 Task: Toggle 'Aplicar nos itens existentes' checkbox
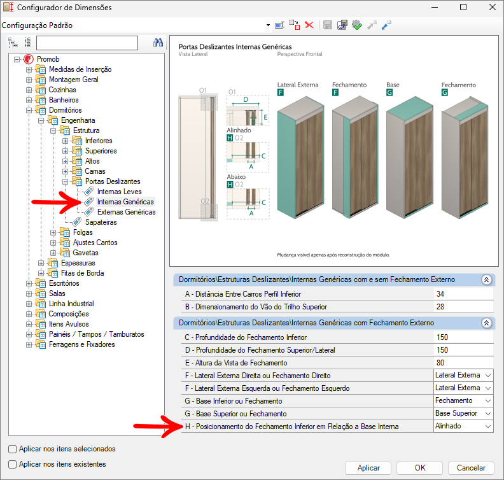click(x=13, y=464)
